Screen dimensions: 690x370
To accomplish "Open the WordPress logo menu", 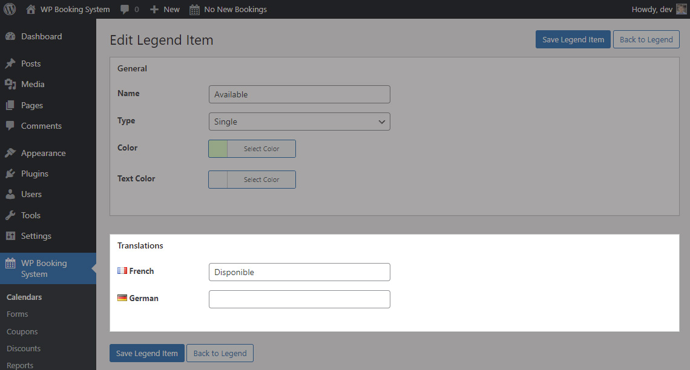I will point(10,9).
